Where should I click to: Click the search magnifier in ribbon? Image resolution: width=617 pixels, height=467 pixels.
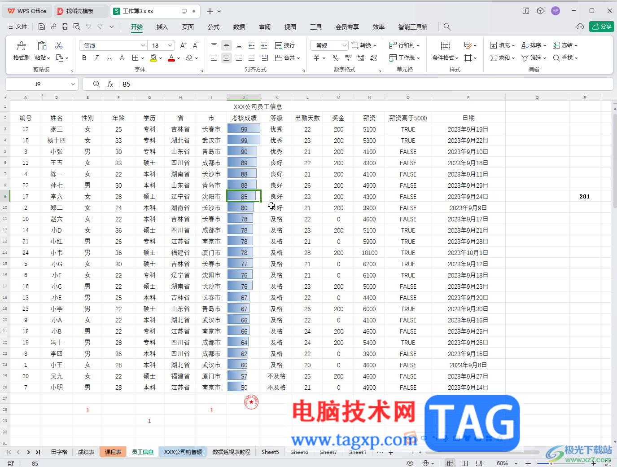pos(447,26)
